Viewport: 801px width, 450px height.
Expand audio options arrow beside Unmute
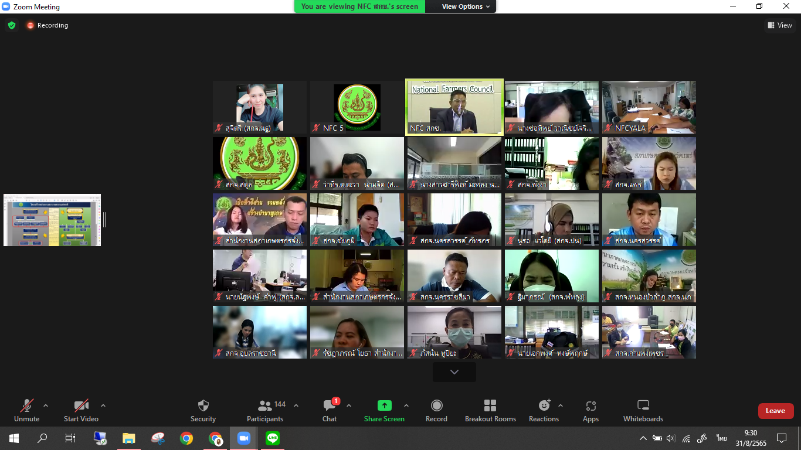(46, 405)
